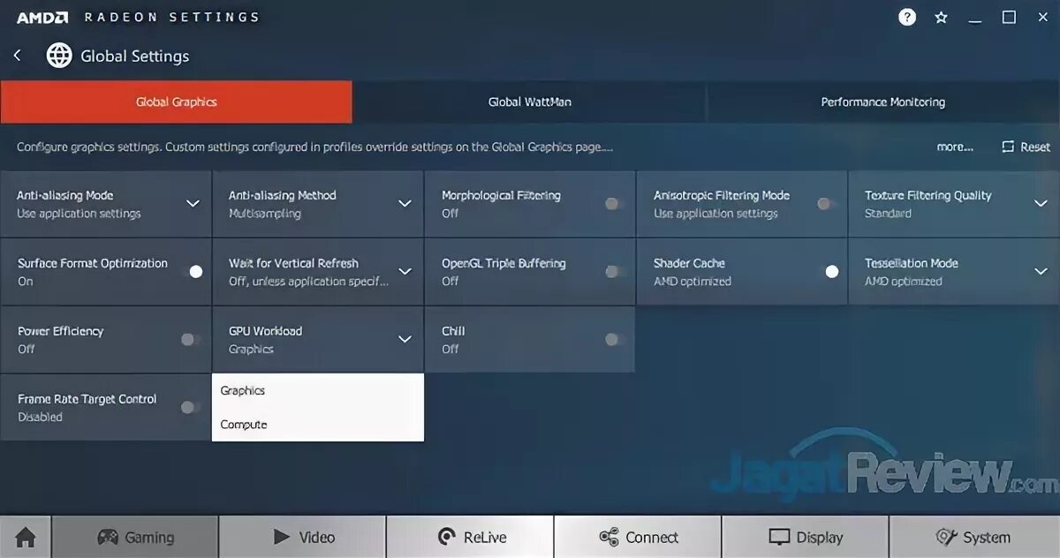This screenshot has height=558, width=1060.
Task: Enable the Power Efficiency switch
Action: click(190, 339)
